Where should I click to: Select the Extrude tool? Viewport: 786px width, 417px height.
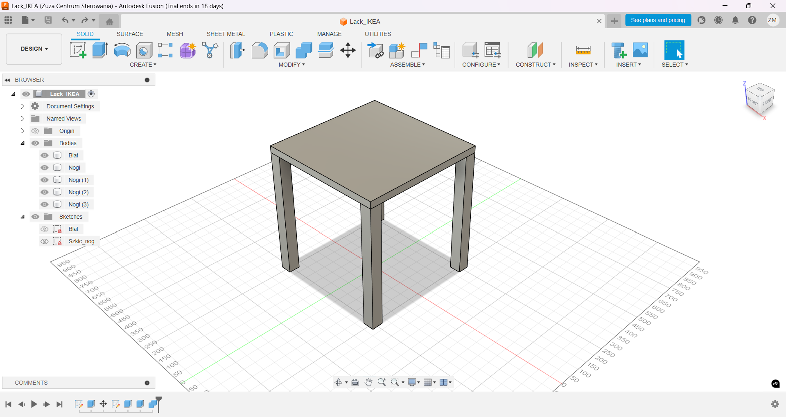click(100, 50)
